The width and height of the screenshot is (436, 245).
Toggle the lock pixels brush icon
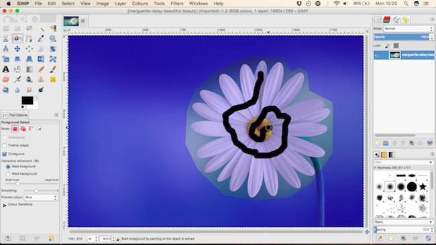[x=387, y=46]
